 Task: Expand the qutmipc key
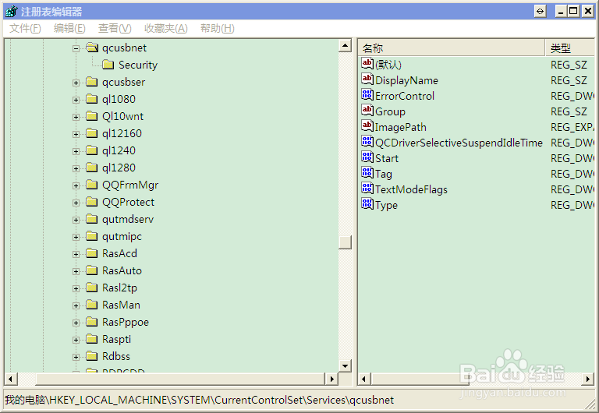[x=76, y=238]
